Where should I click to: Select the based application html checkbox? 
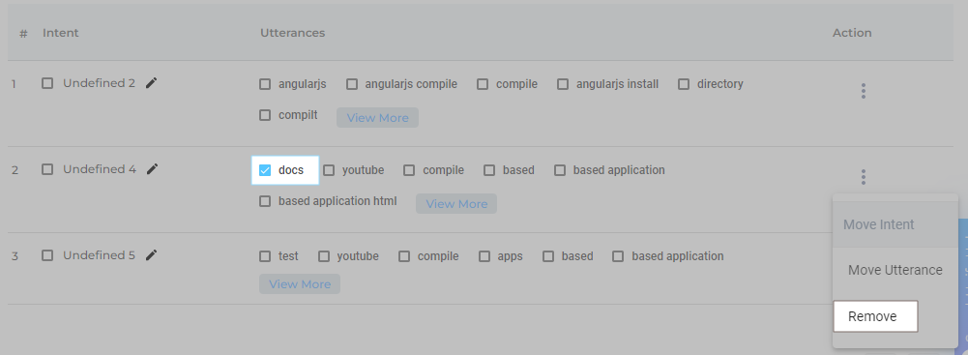(x=265, y=201)
